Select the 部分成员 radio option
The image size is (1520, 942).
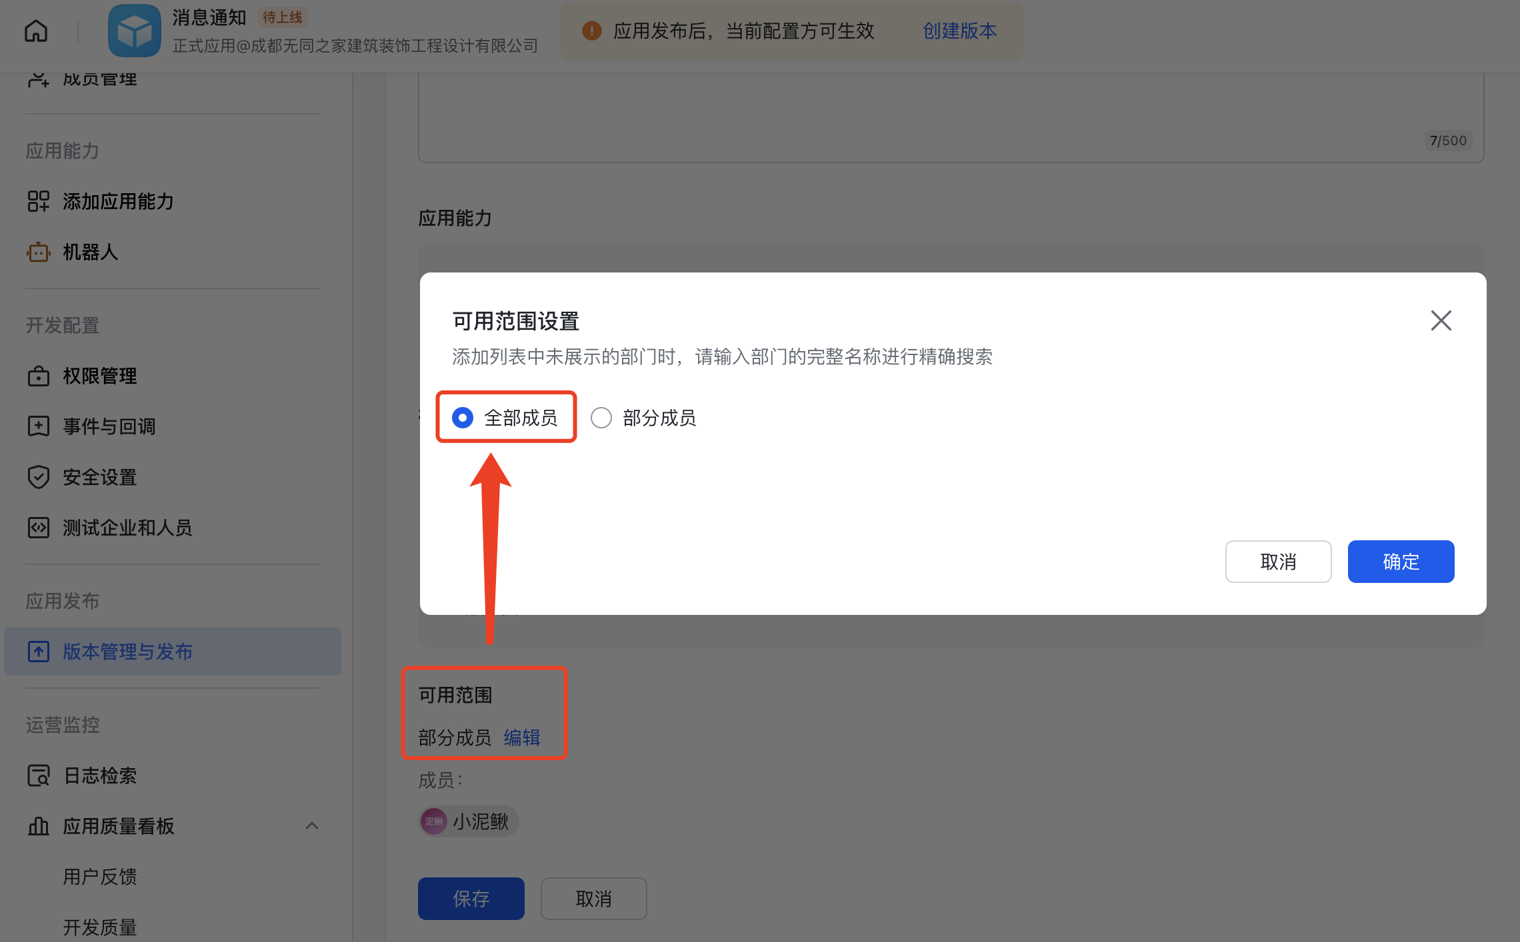click(601, 418)
